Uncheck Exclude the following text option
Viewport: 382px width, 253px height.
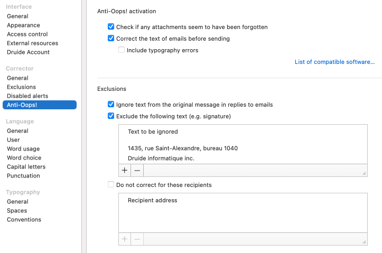[111, 116]
